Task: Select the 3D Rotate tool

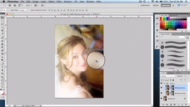Action: tap(2, 77)
